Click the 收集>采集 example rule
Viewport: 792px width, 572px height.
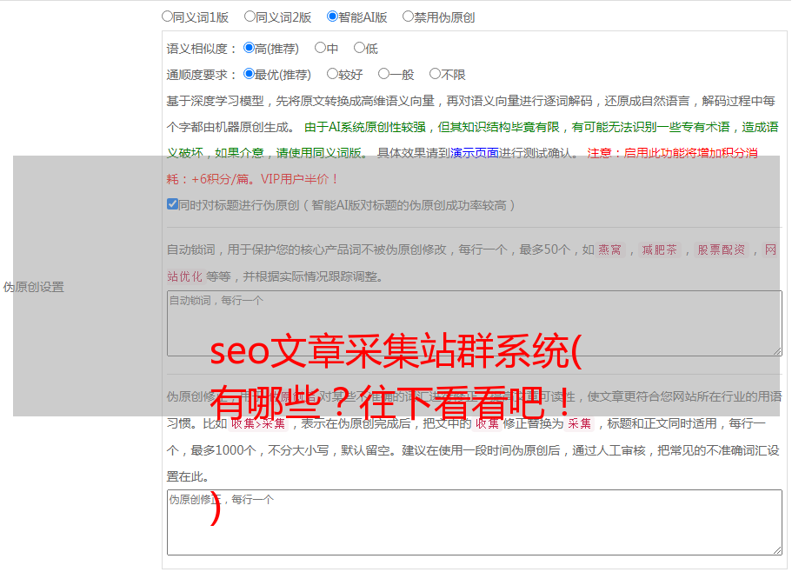tap(258, 423)
